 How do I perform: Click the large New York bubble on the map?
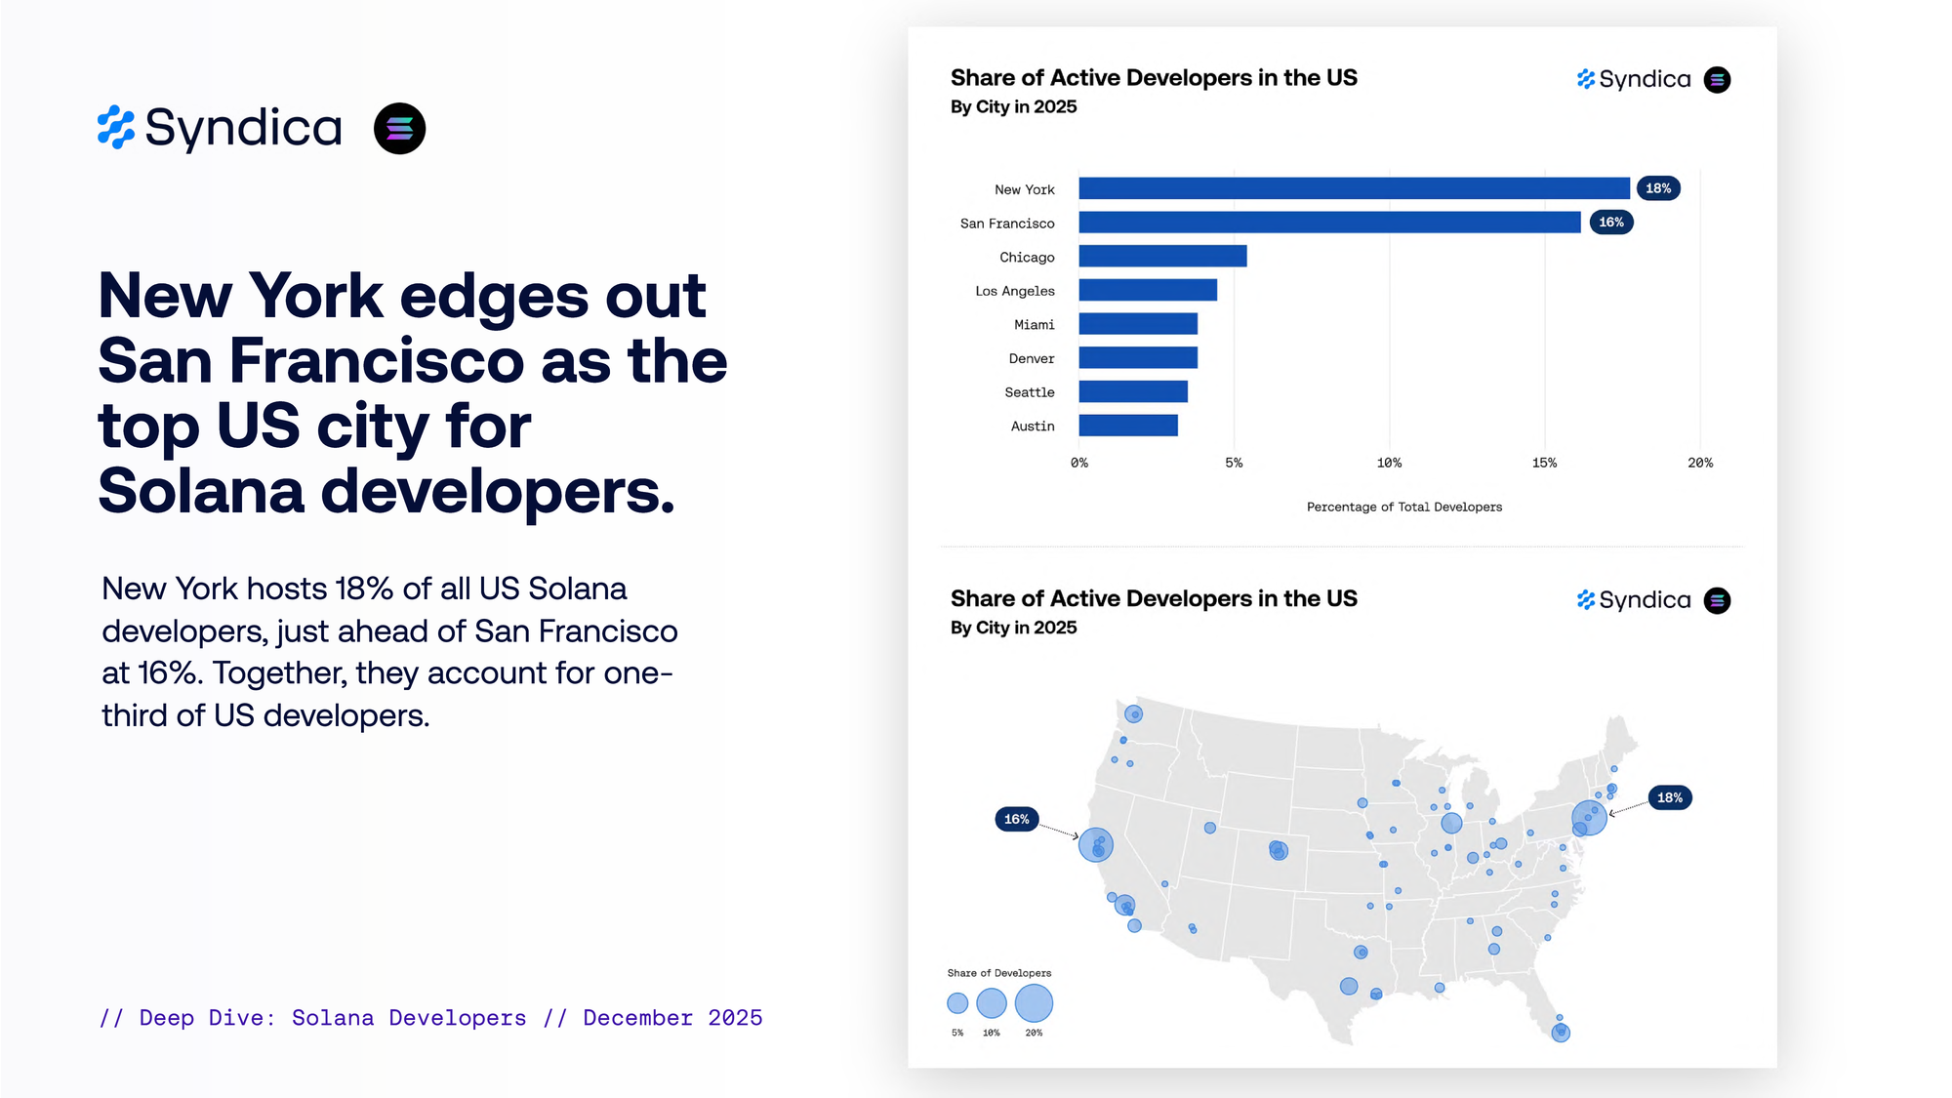(x=1589, y=818)
